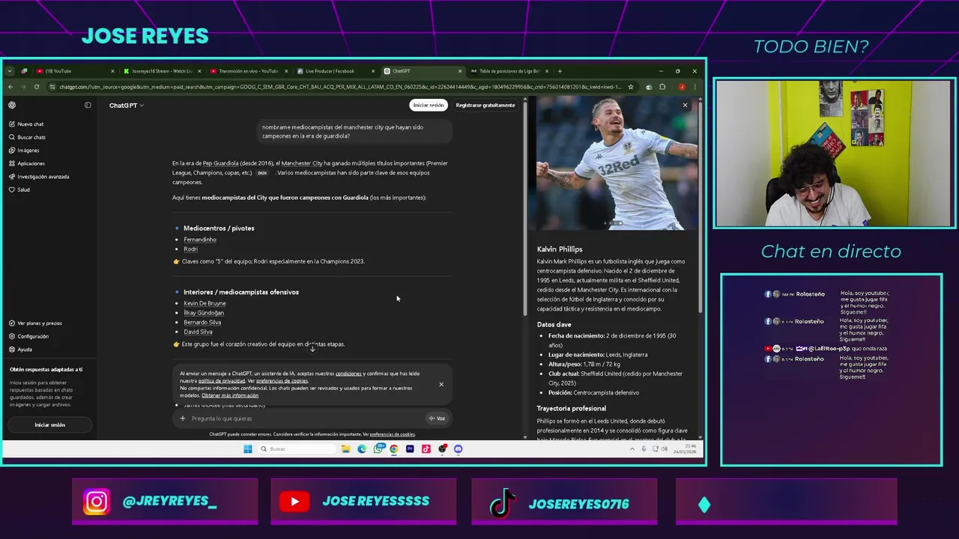Open the İlkay Gündoğan link
The height and width of the screenshot is (539, 959).
click(x=204, y=313)
